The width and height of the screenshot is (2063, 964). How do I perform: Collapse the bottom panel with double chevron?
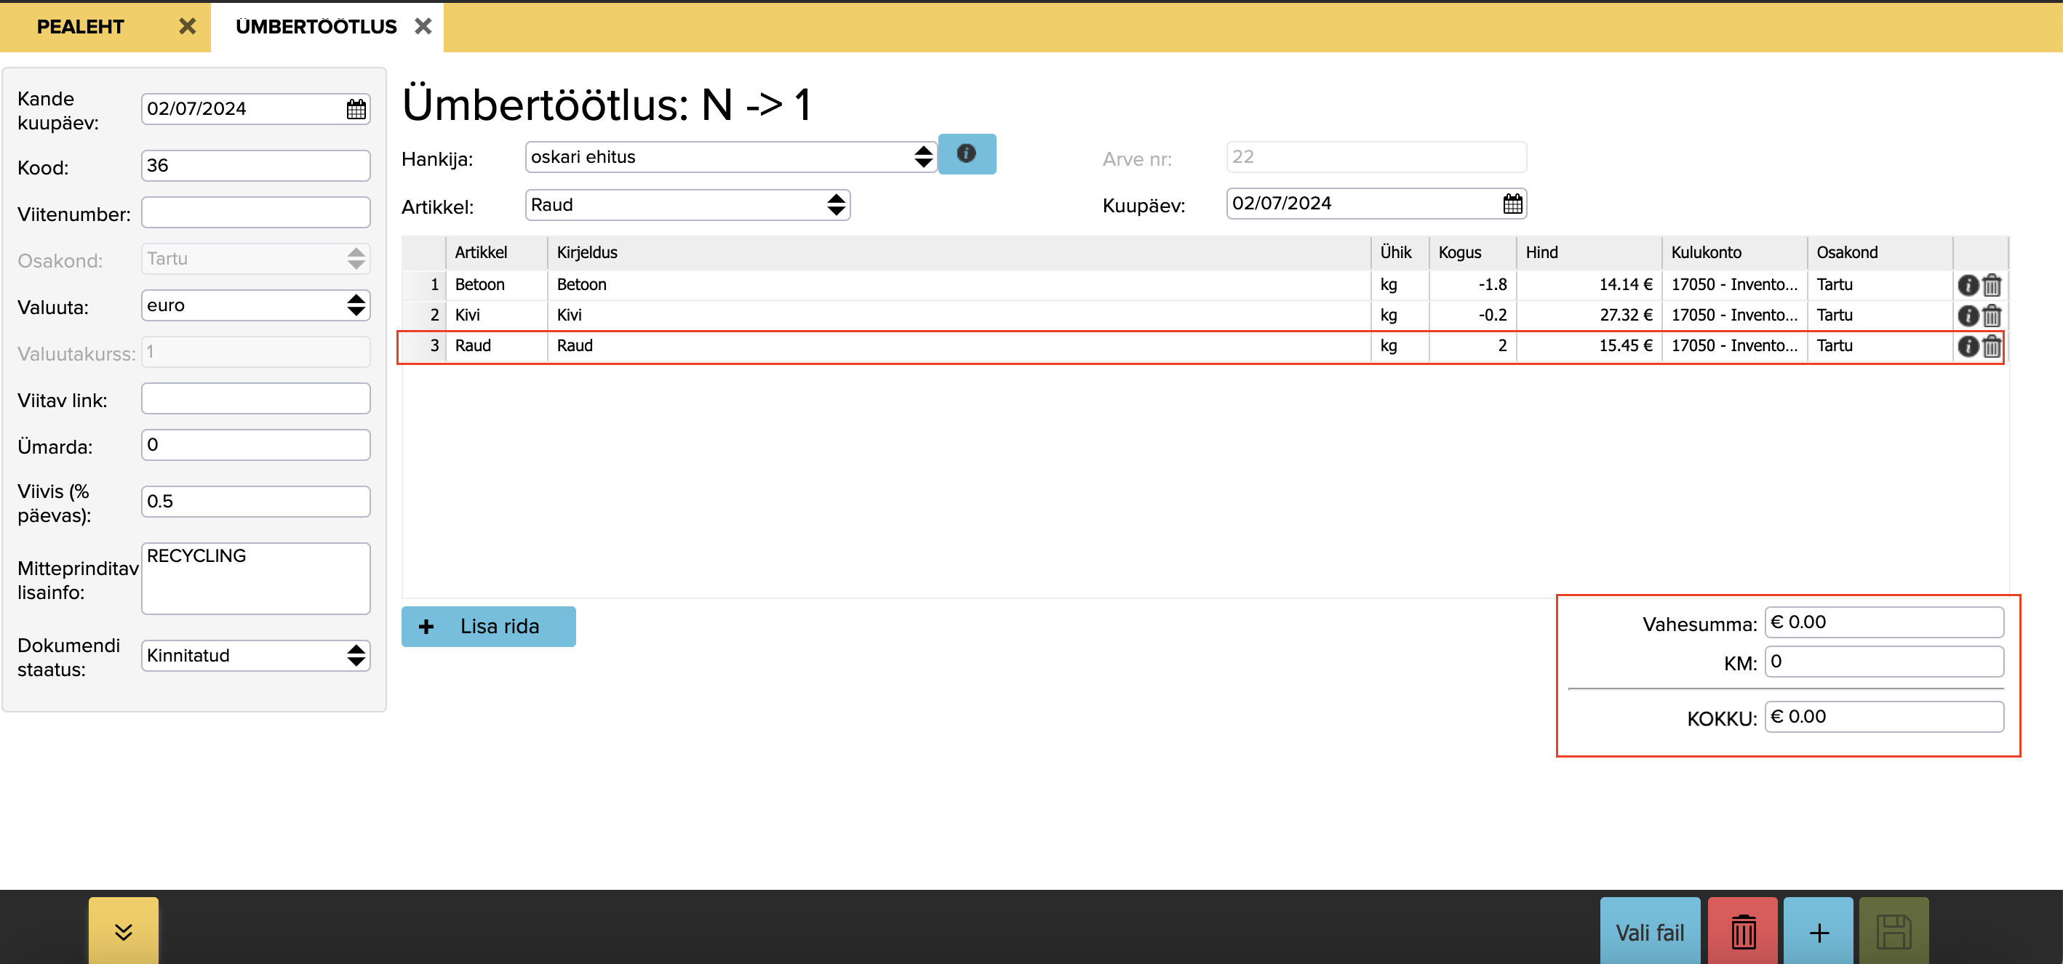coord(124,931)
